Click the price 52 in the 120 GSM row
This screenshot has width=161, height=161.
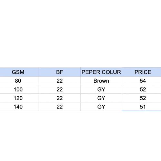(x=142, y=98)
